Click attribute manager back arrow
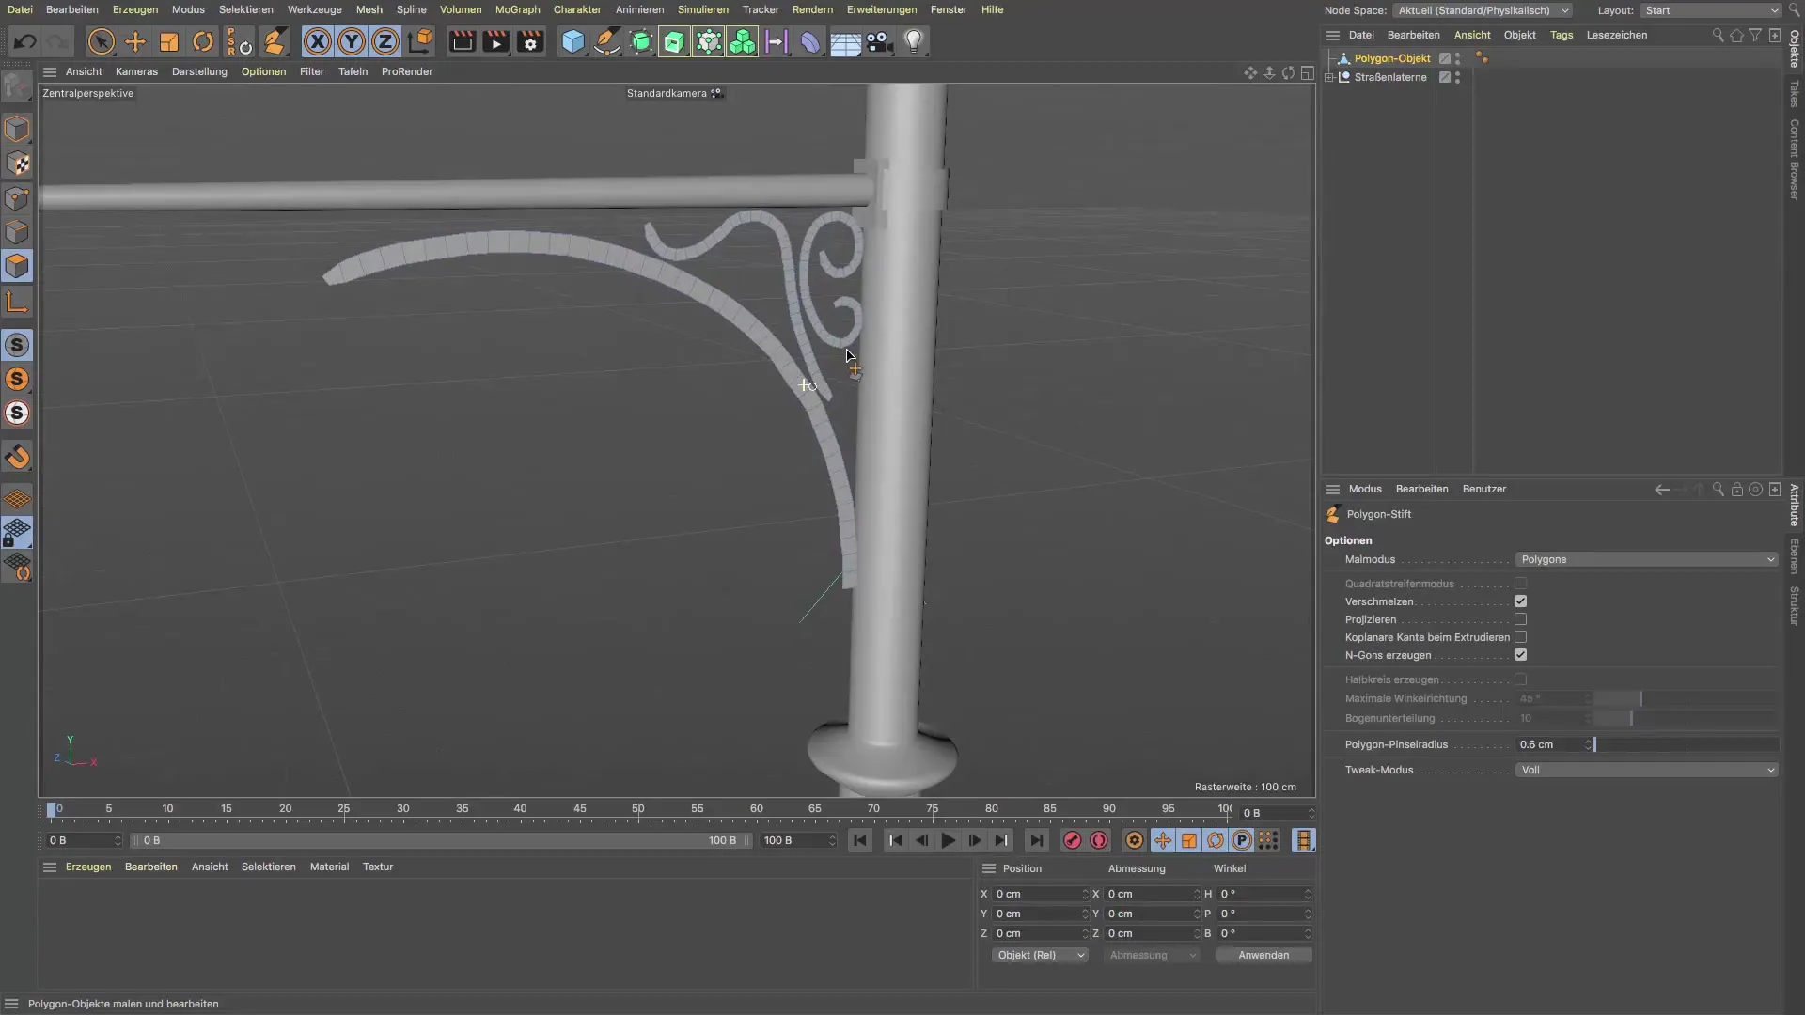Viewport: 1805px width, 1015px height. pyautogui.click(x=1661, y=489)
